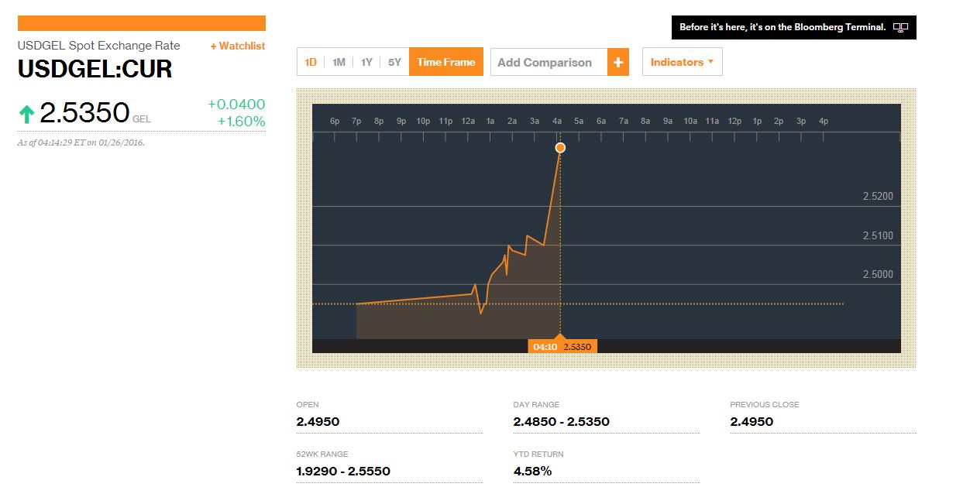This screenshot has height=494, width=963.
Task: Switch chart to 1Y range
Action: click(x=366, y=63)
